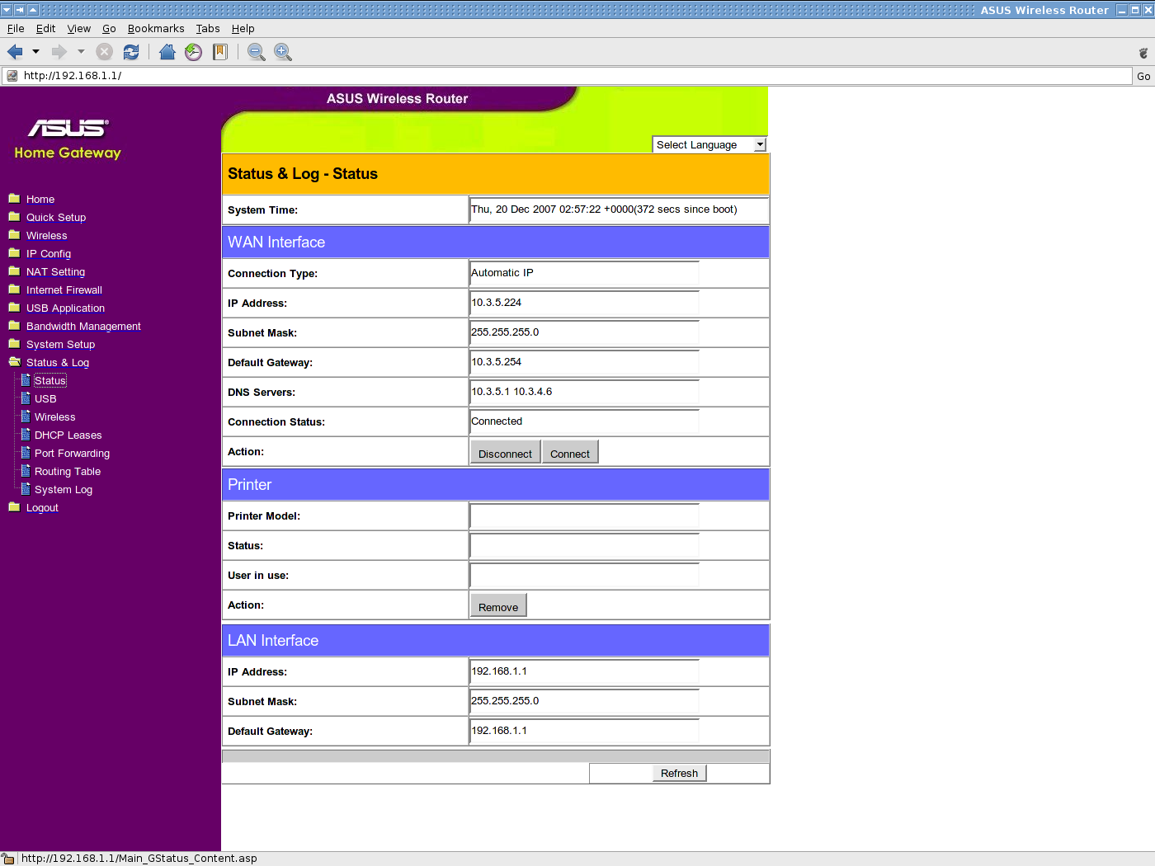Click the ASUS Home Gateway logo
Image resolution: width=1155 pixels, height=866 pixels.
(x=68, y=139)
